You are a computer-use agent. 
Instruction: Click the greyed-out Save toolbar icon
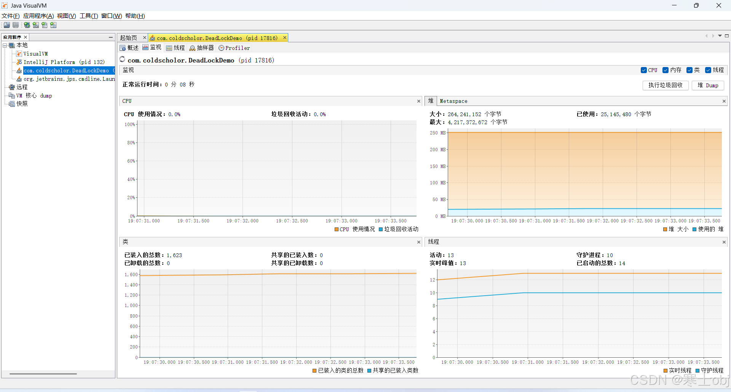coord(16,25)
